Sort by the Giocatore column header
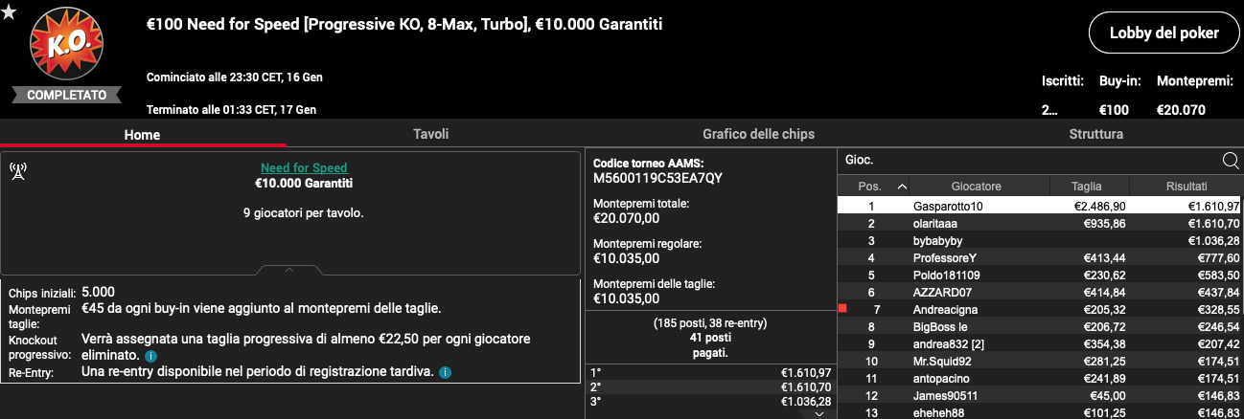Screen dimensions: 1244x419 (x=976, y=187)
